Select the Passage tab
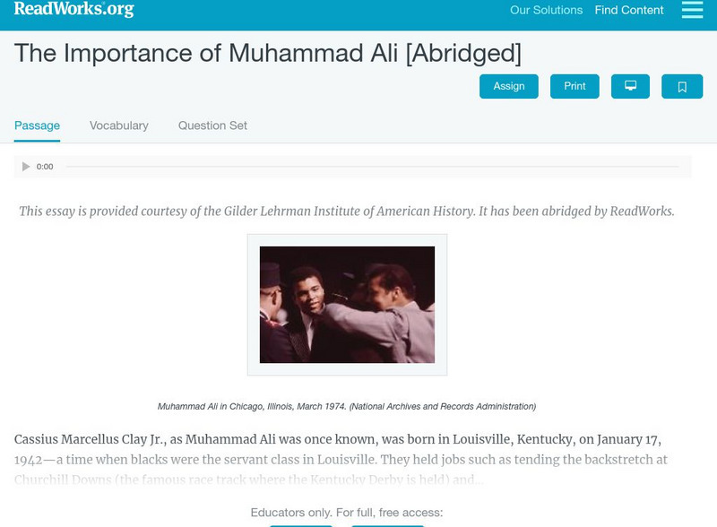This screenshot has height=527, width=717. click(35, 125)
